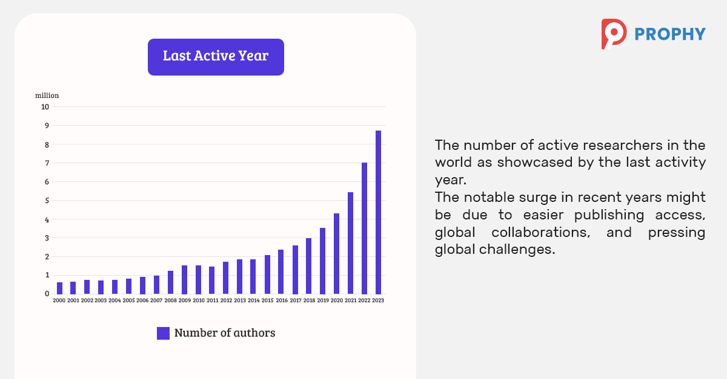
Task: Click the 2019 bar in the chart
Action: (x=322, y=261)
